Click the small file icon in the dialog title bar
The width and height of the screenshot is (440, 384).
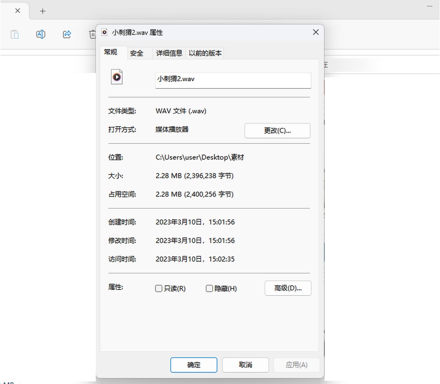[x=104, y=32]
